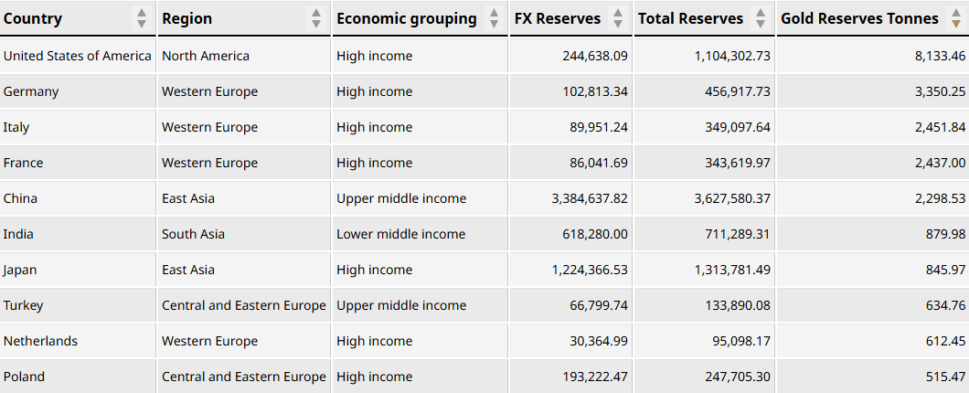Click the sort arrows icon beside Total Reserves
This screenshot has width=969, height=393.
pyautogui.click(x=760, y=18)
